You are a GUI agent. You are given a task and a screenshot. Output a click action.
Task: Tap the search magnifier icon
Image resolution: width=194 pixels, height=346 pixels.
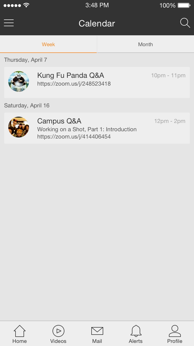click(x=185, y=23)
